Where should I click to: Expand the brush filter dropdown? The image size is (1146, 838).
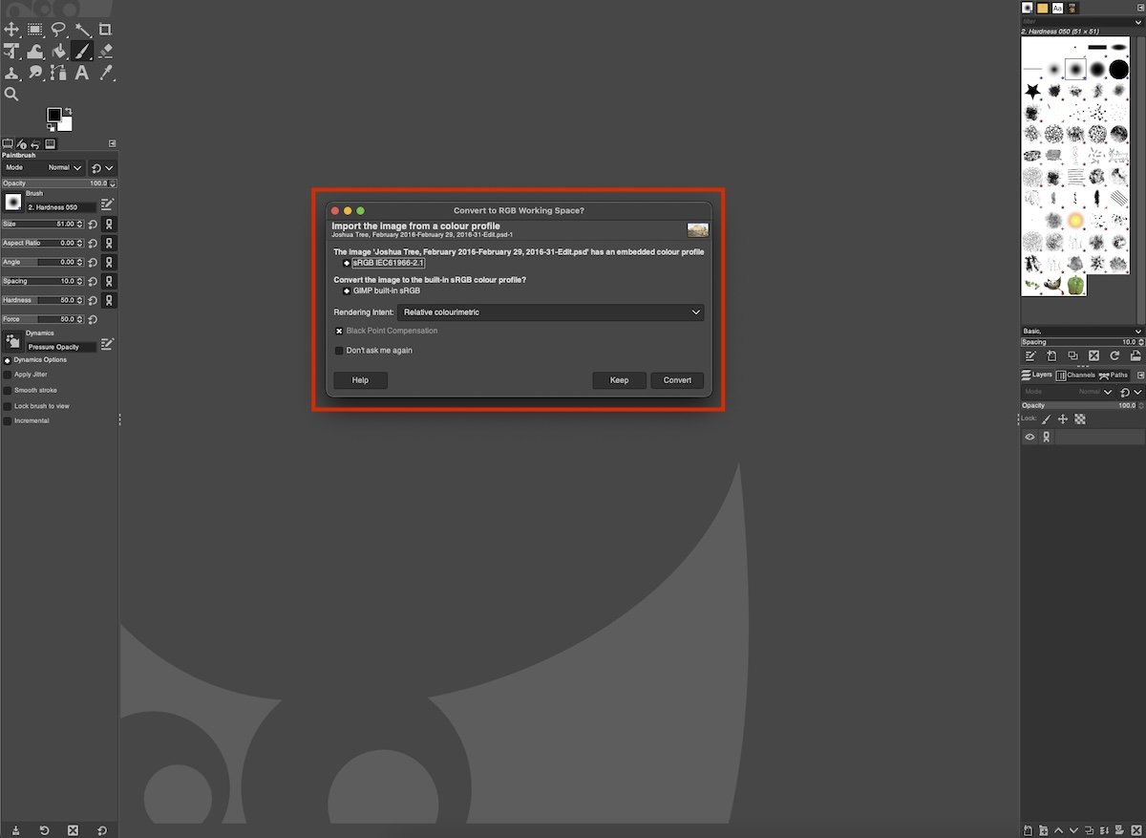point(1136,22)
